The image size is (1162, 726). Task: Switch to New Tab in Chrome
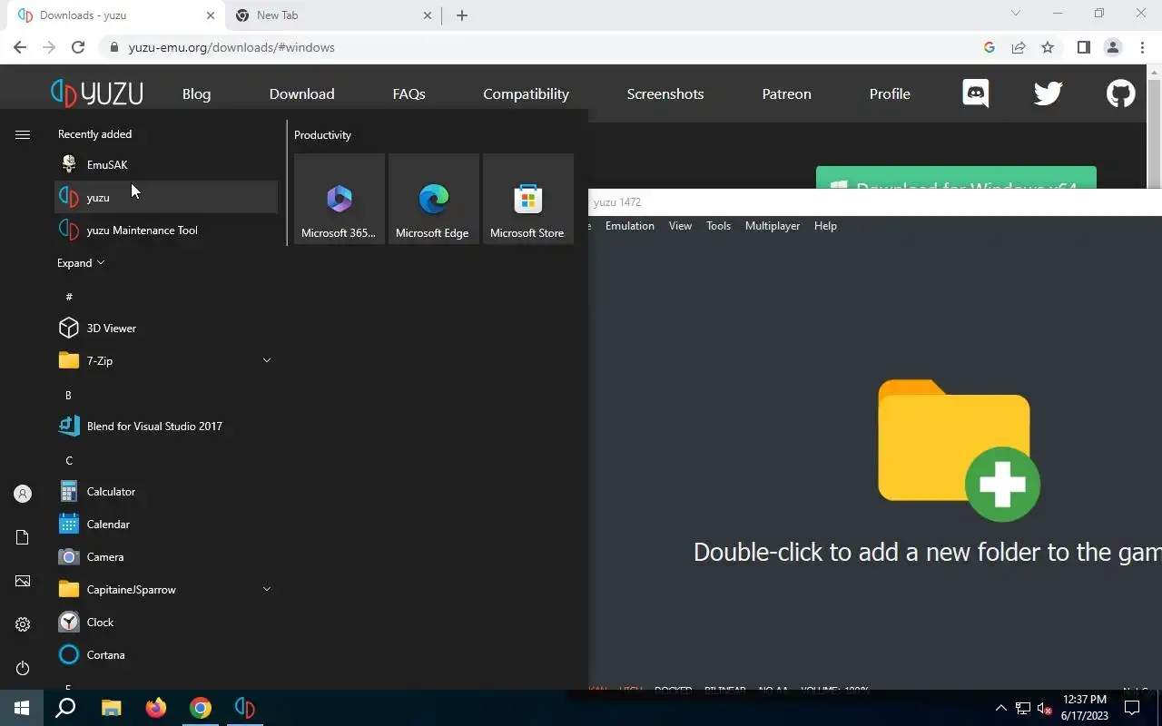(x=331, y=15)
